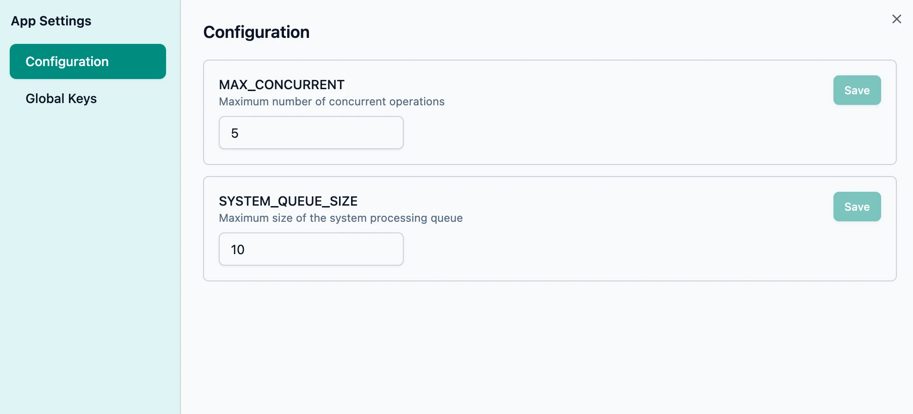913x414 pixels.
Task: Save the SYSTEM_QUEUE_SIZE setting
Action: [857, 207]
